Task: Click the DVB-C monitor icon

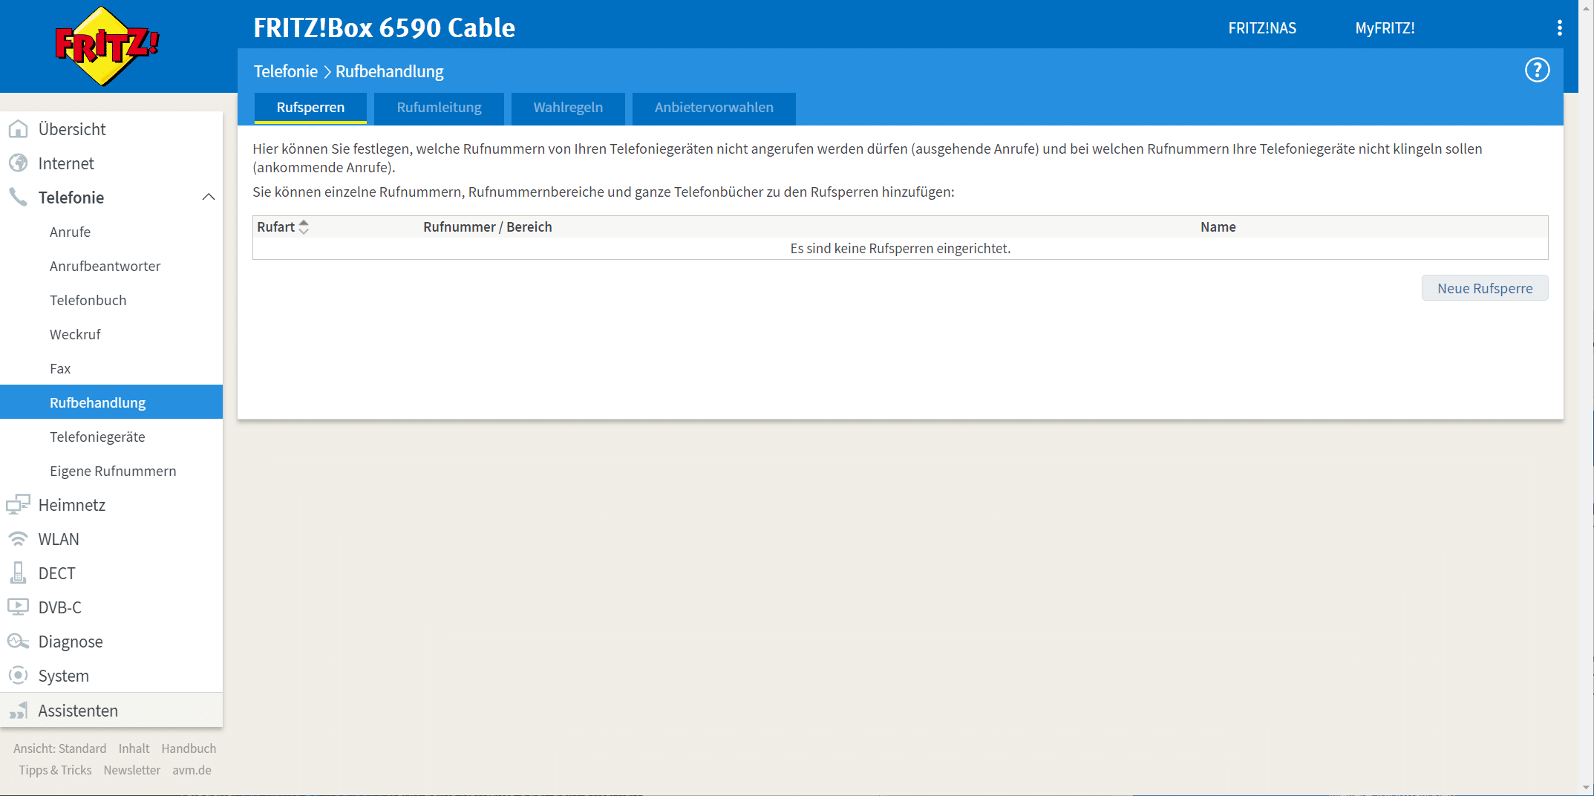Action: (18, 607)
